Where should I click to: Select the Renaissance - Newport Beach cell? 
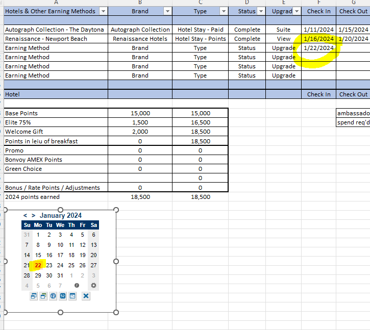click(x=56, y=39)
